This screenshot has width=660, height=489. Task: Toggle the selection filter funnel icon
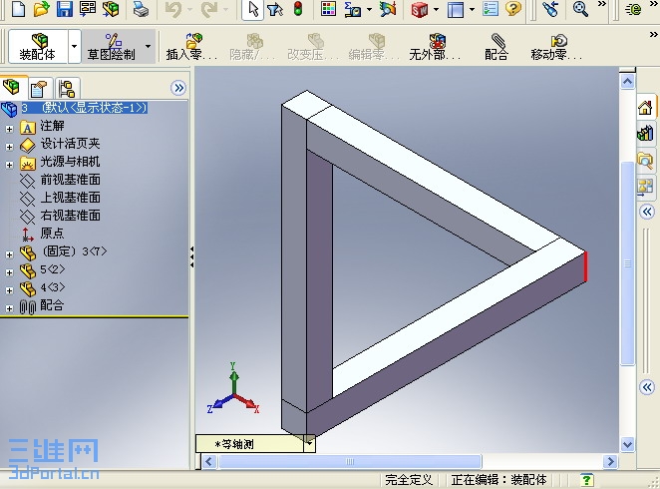tap(275, 9)
